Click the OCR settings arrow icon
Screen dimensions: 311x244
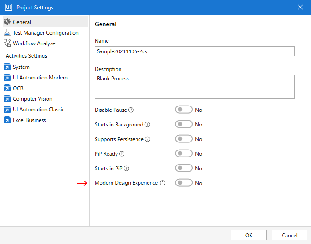coord(7,88)
